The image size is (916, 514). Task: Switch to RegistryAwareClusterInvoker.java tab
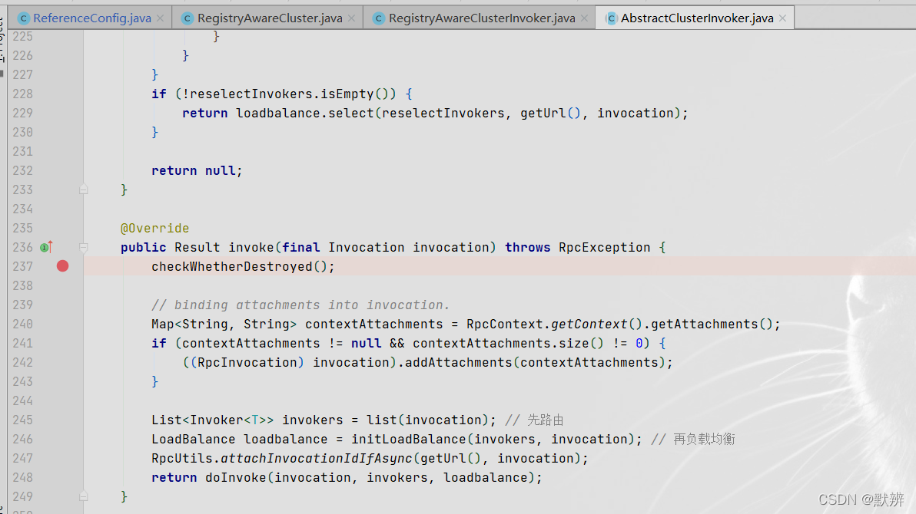click(481, 18)
